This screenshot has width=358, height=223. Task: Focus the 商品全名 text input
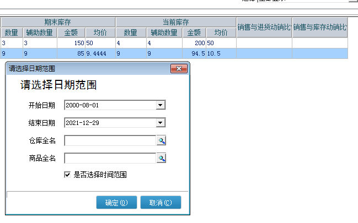coord(110,159)
